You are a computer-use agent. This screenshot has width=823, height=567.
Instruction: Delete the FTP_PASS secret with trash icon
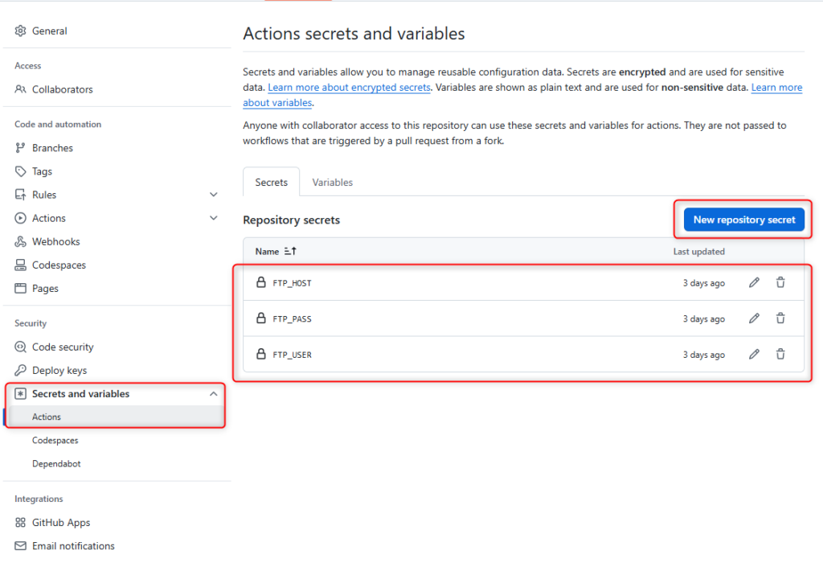pos(780,318)
